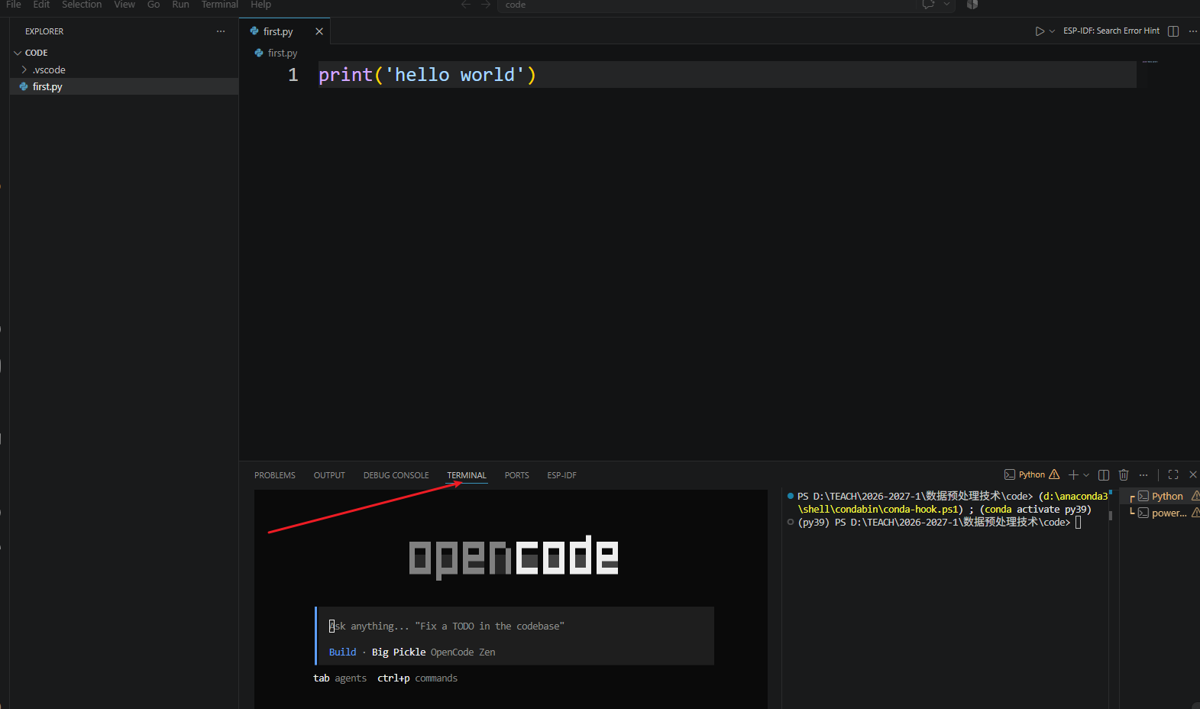Expand the chat dropdown chevron in title bar
1200x709 pixels.
click(x=946, y=5)
